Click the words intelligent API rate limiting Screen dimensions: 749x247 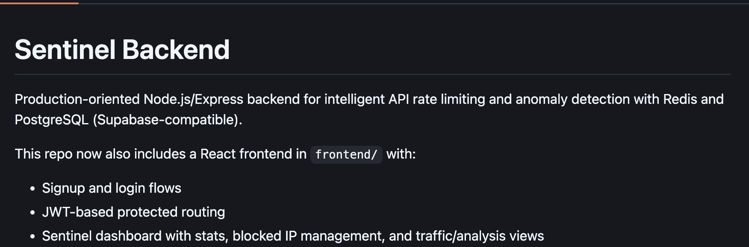405,99
